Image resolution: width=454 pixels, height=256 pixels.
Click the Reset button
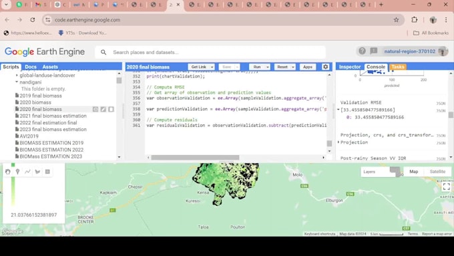tap(282, 67)
